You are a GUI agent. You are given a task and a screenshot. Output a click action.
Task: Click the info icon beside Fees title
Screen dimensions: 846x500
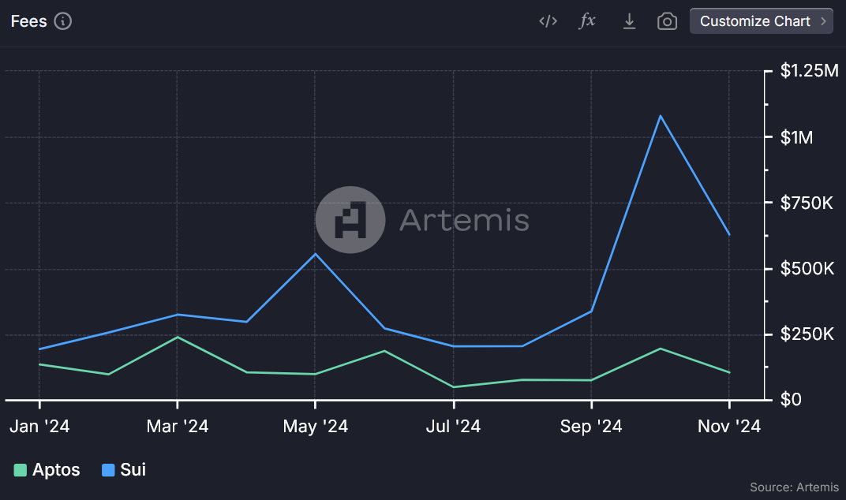click(63, 21)
